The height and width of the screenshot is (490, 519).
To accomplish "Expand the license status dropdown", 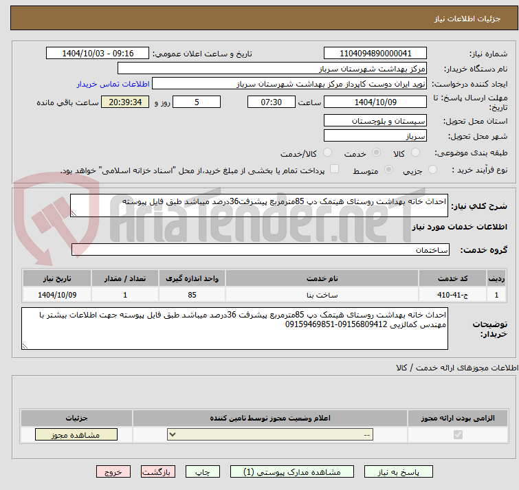I will [272, 434].
